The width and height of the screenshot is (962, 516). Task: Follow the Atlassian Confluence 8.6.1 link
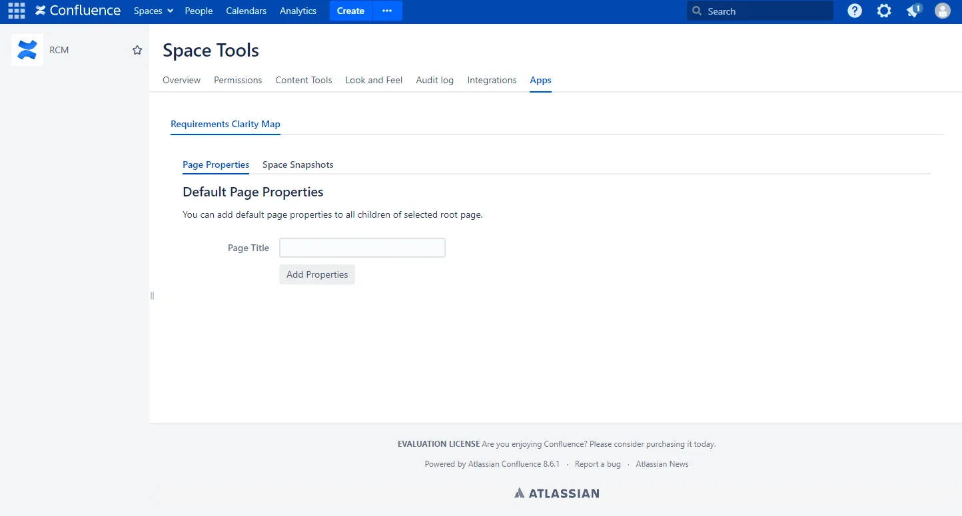[514, 464]
